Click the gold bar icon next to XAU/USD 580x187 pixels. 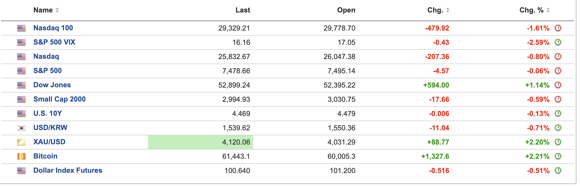[21, 142]
